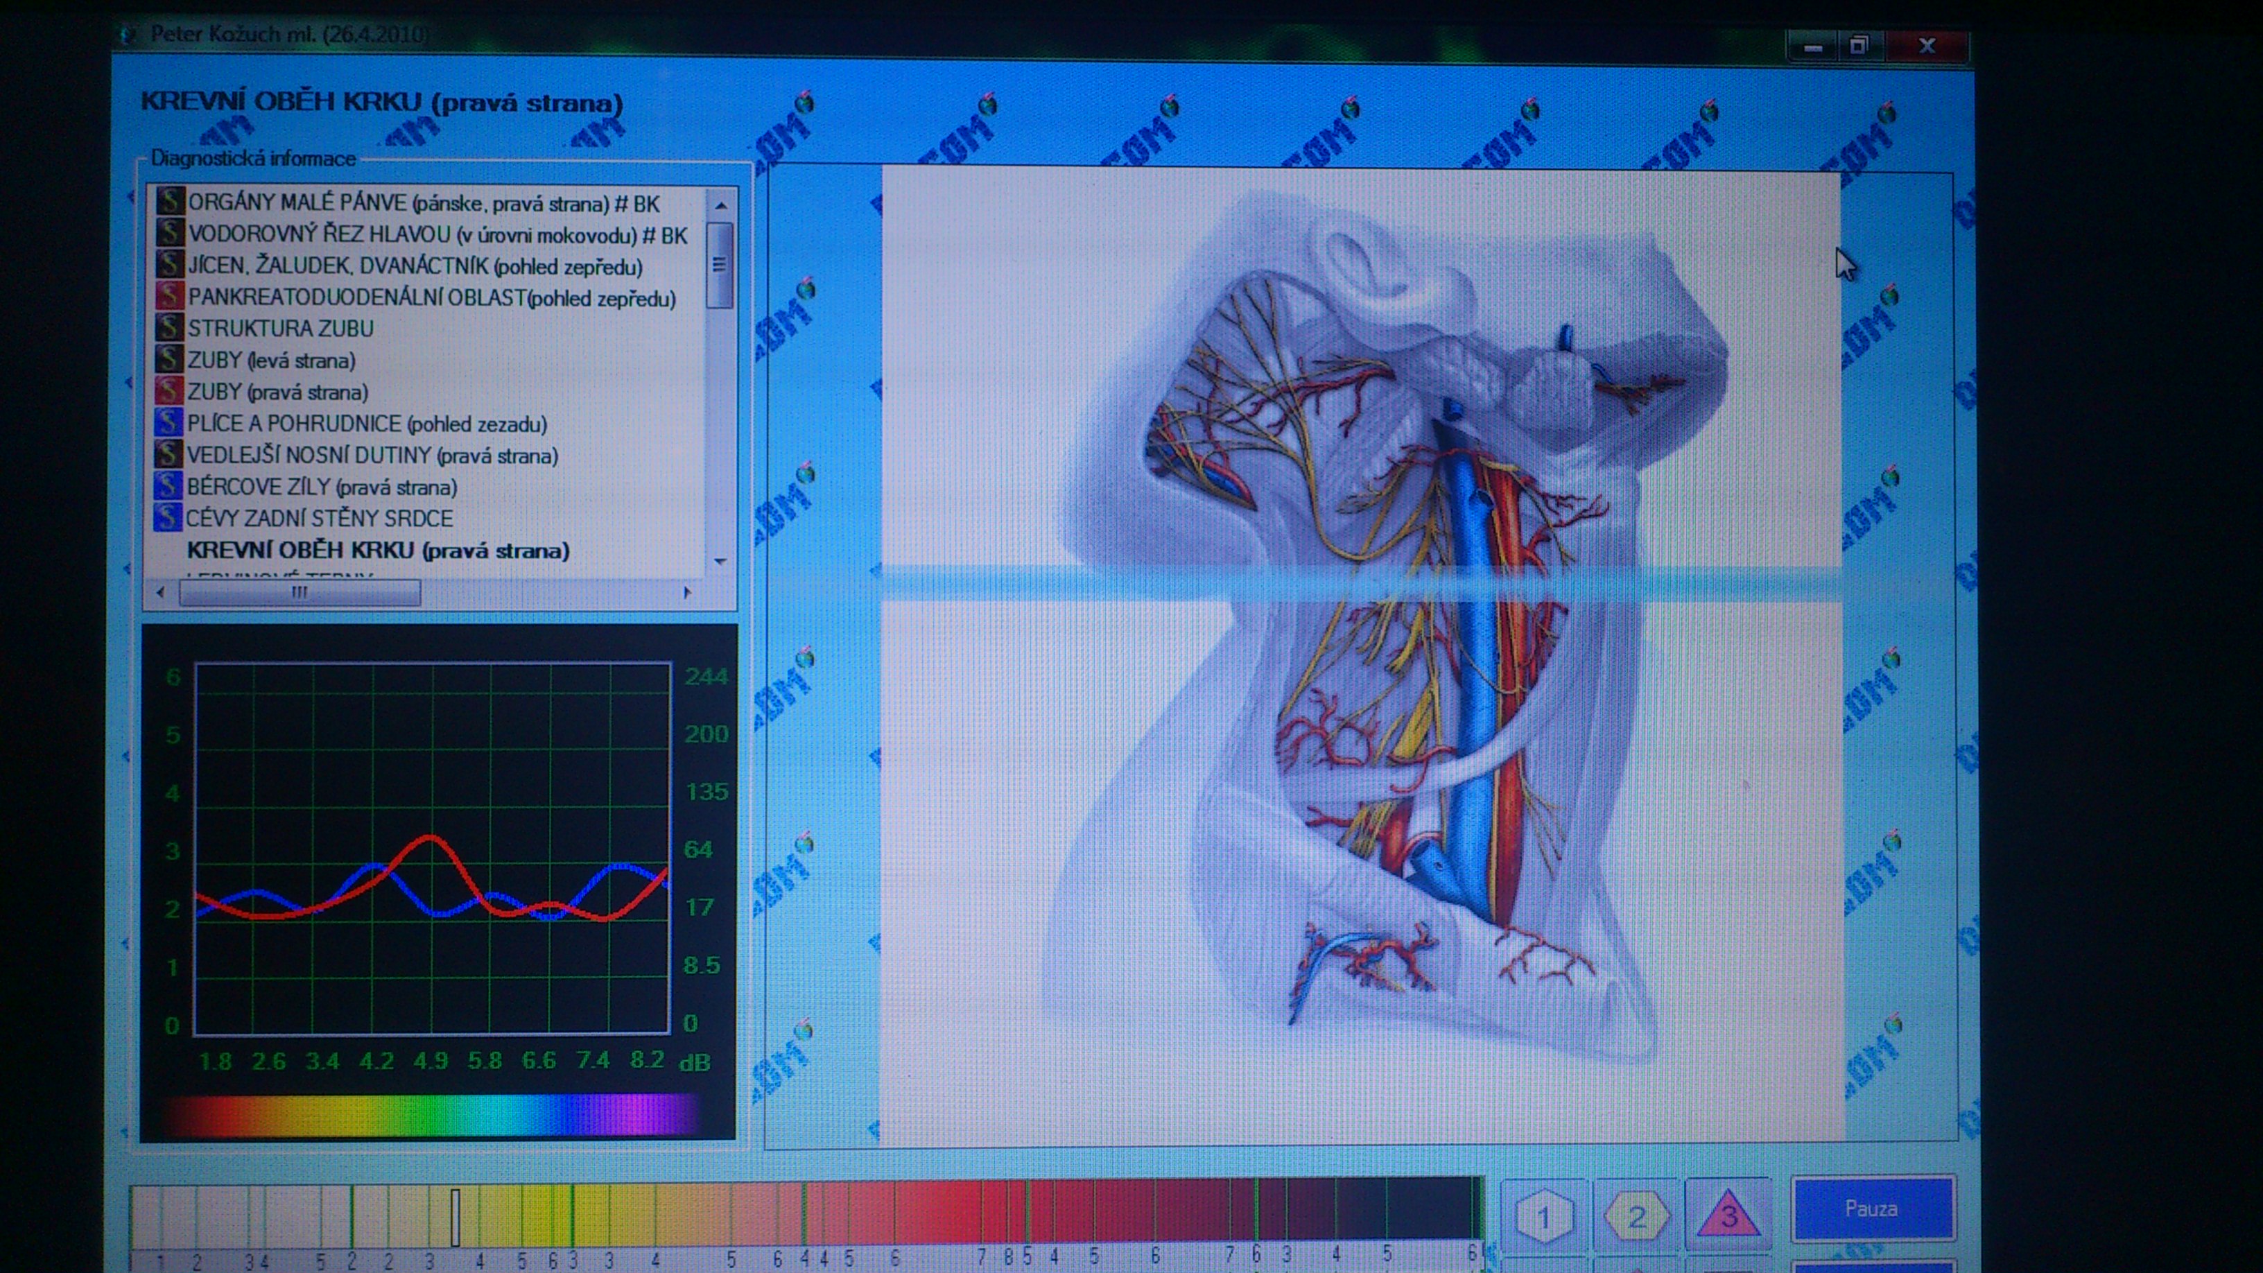The image size is (2263, 1273).
Task: Click red icon beside PANKREATODUODENÁLNÍ OBLAST row
Action: coord(170,297)
